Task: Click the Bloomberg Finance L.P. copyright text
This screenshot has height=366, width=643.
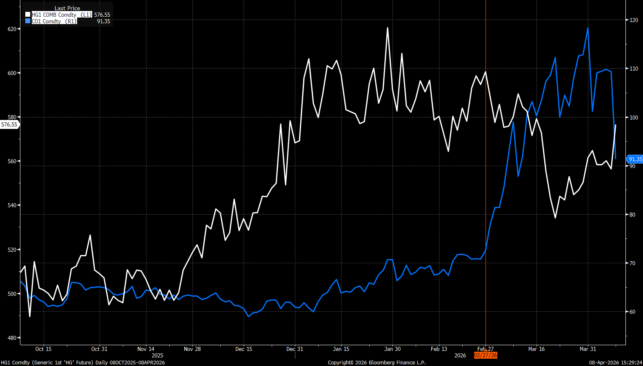Action: point(377,362)
